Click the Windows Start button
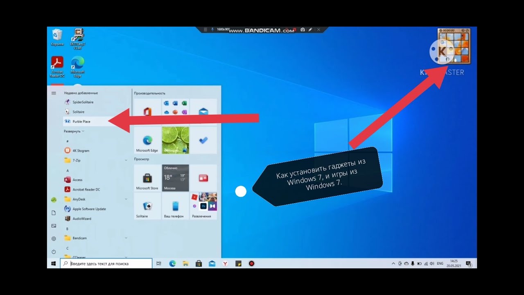 click(x=53, y=263)
